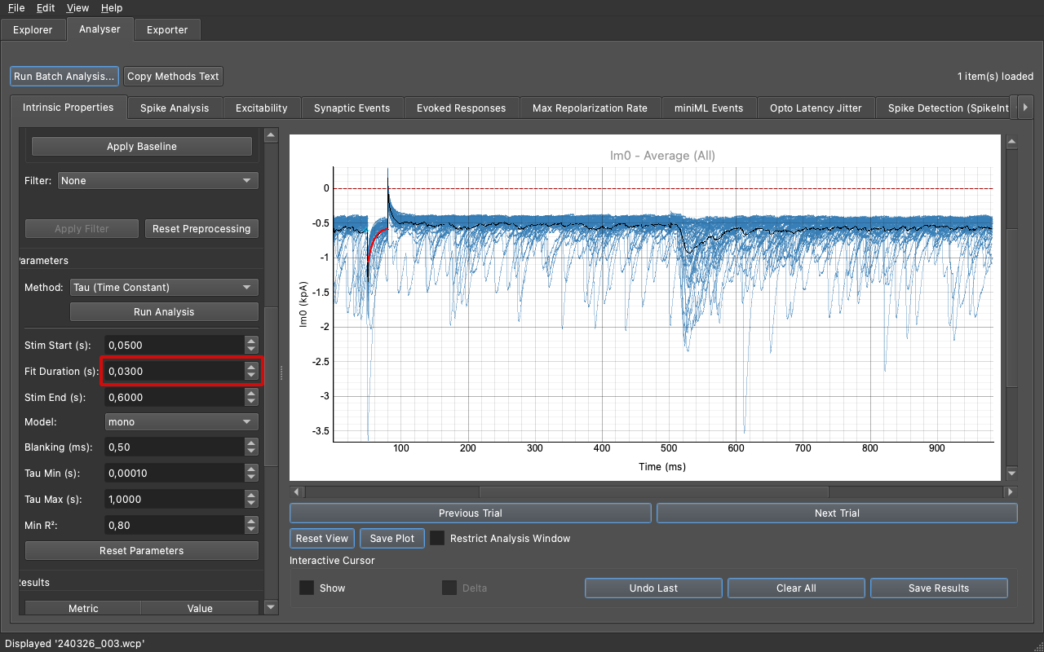Open the Spike Detection tab
This screenshot has height=652, width=1044.
(944, 108)
